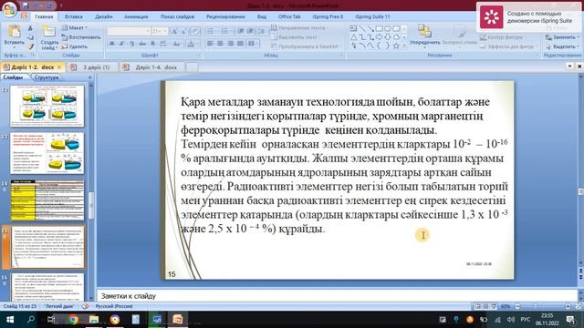Click the numbered list icon
The height and width of the screenshot is (328, 584).
pyautogui.click(x=224, y=31)
